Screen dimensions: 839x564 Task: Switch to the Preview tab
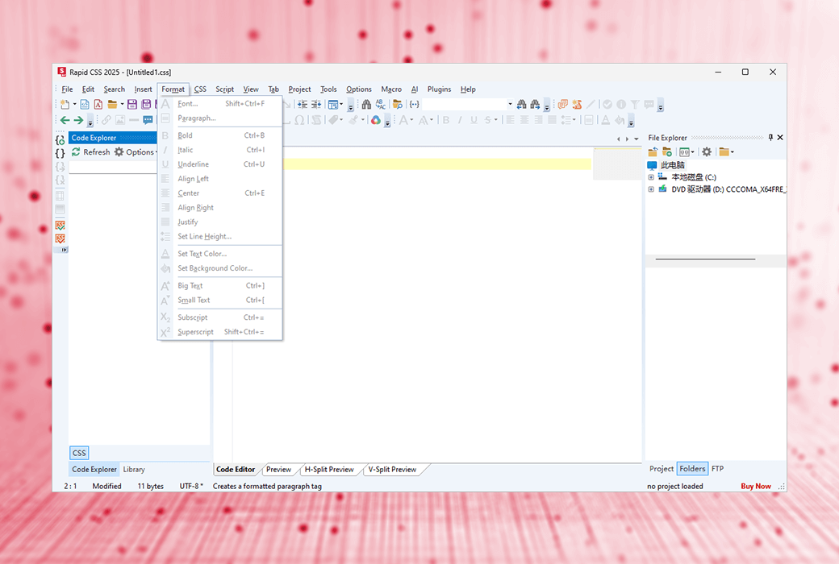click(279, 470)
